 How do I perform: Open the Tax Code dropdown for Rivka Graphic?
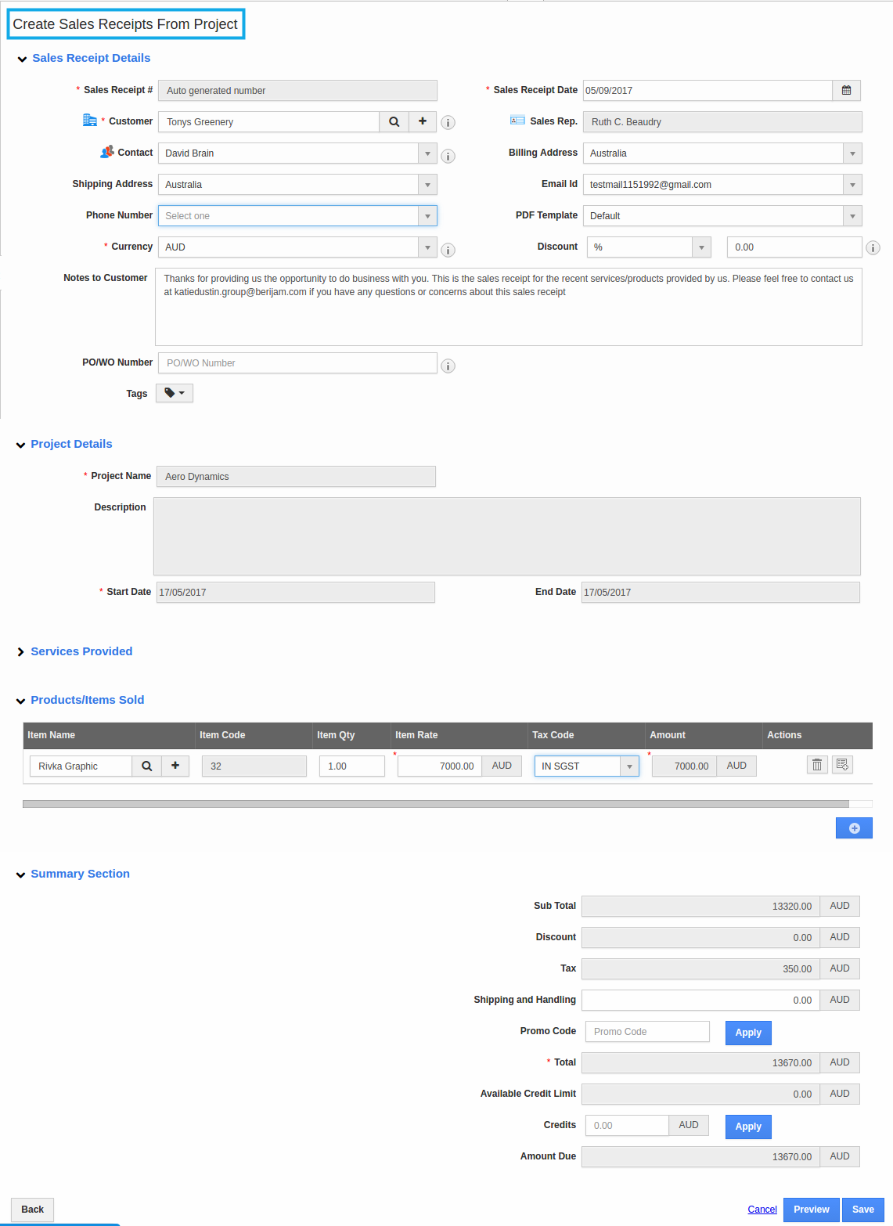coord(629,766)
